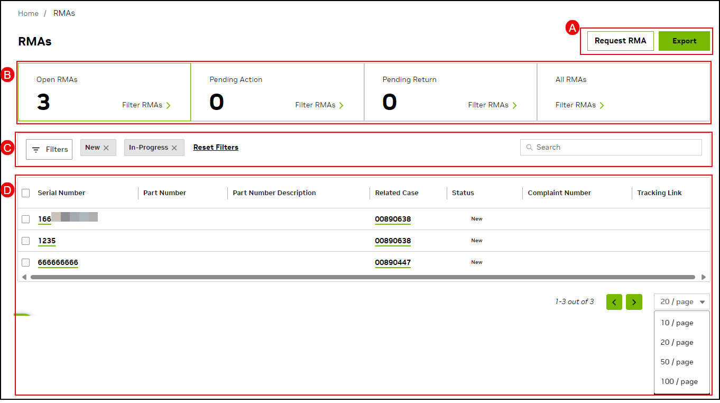Click Reset Filters link
Viewport: 720px width, 403px height.
[x=216, y=148]
